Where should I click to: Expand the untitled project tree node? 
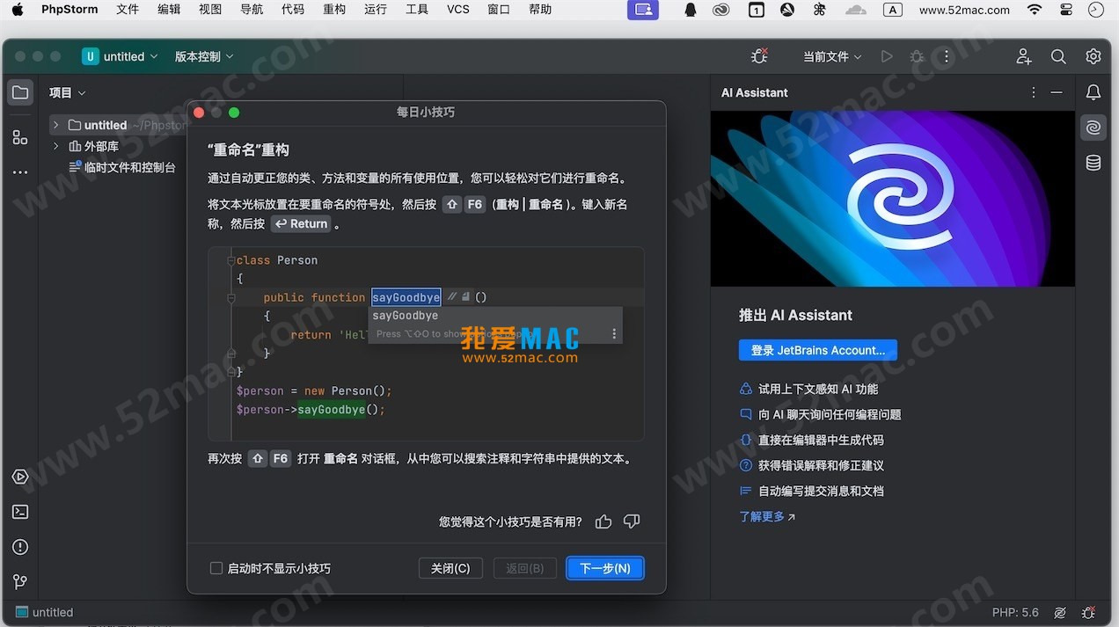pos(55,125)
